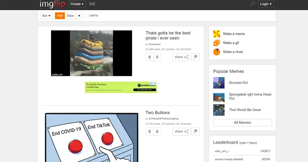Share the pirate meme post
The height and width of the screenshot is (162, 308).
(x=181, y=57)
